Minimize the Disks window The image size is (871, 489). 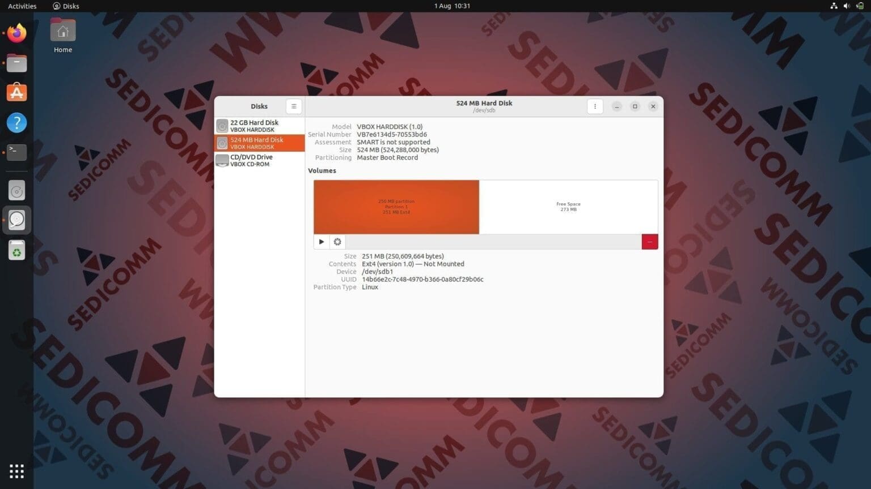coord(617,106)
